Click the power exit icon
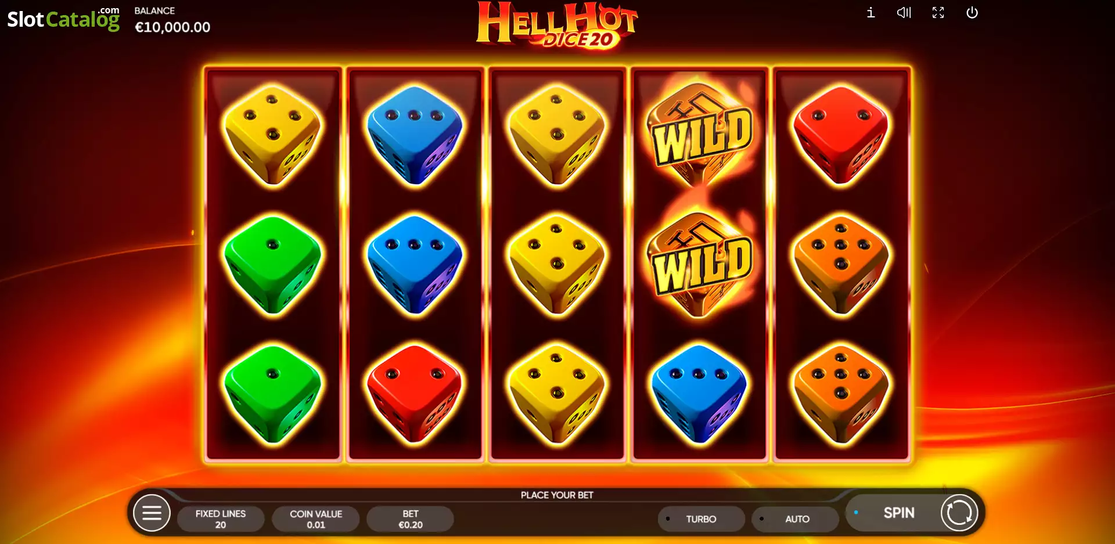1115x544 pixels. pos(972,13)
